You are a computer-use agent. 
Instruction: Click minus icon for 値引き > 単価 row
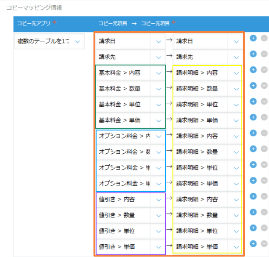(x=264, y=243)
